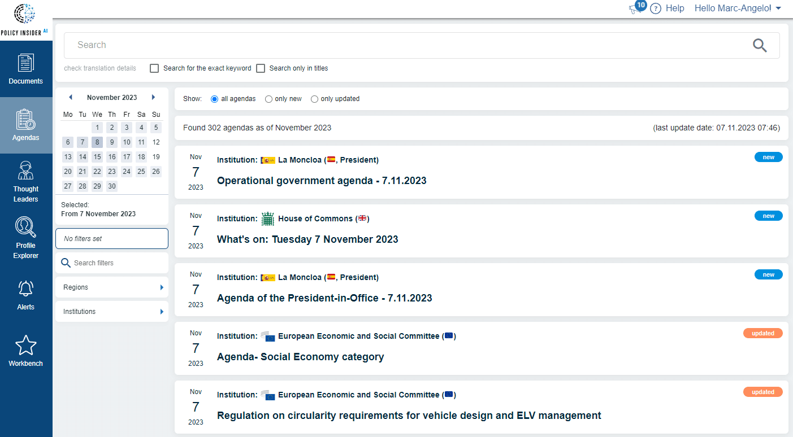Viewport: 793px width, 437px height.
Task: Open Alerts via the bell icon
Action: (25, 288)
